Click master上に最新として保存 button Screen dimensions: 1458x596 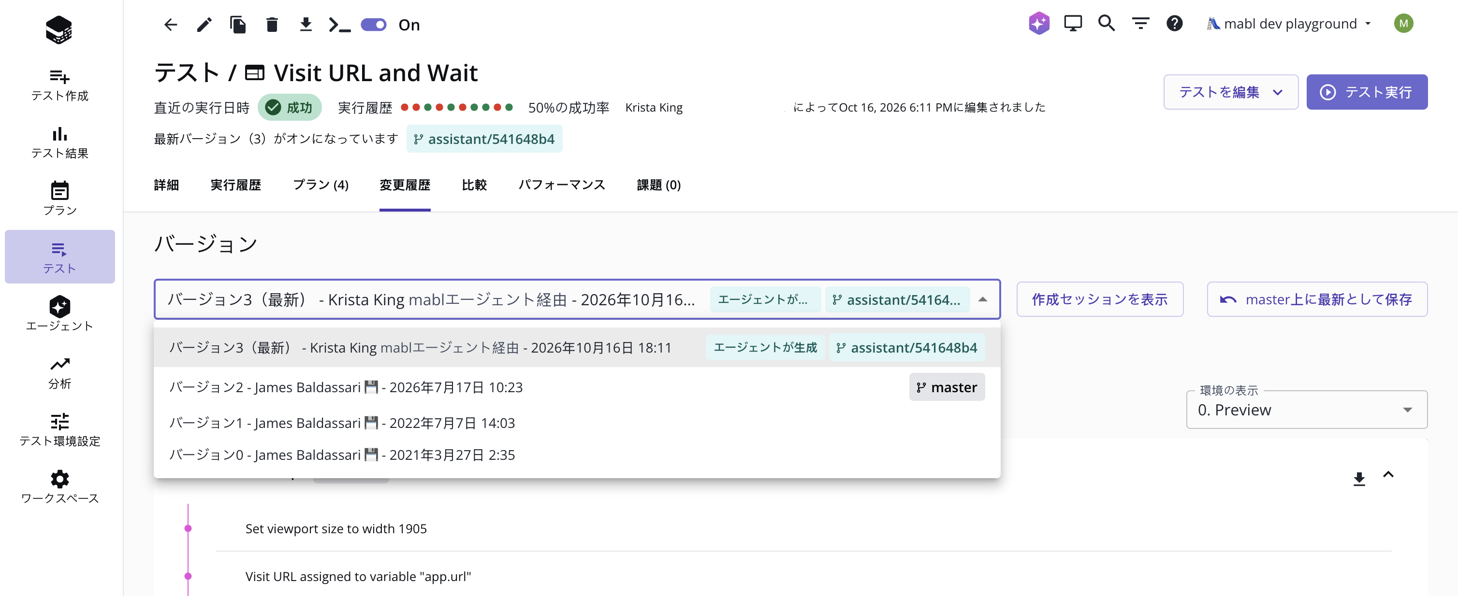pyautogui.click(x=1317, y=300)
